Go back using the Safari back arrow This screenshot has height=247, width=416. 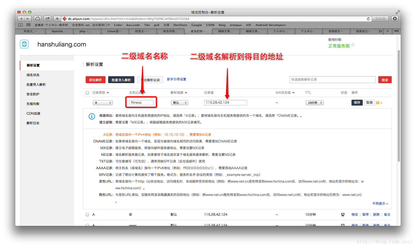pyautogui.click(x=21, y=19)
